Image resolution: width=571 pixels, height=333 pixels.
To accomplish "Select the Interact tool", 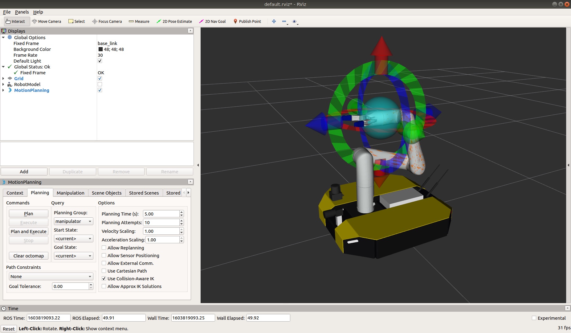I will (15, 21).
